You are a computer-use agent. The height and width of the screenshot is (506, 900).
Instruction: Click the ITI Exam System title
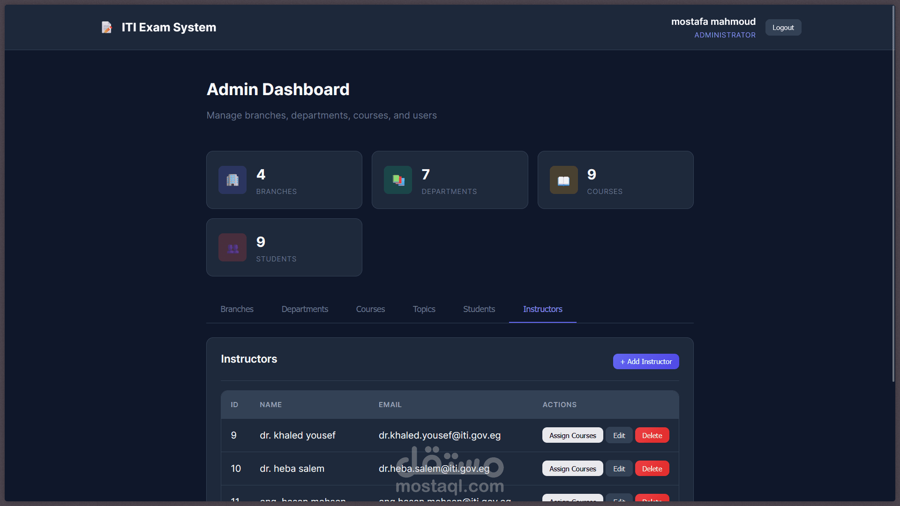coord(169,28)
